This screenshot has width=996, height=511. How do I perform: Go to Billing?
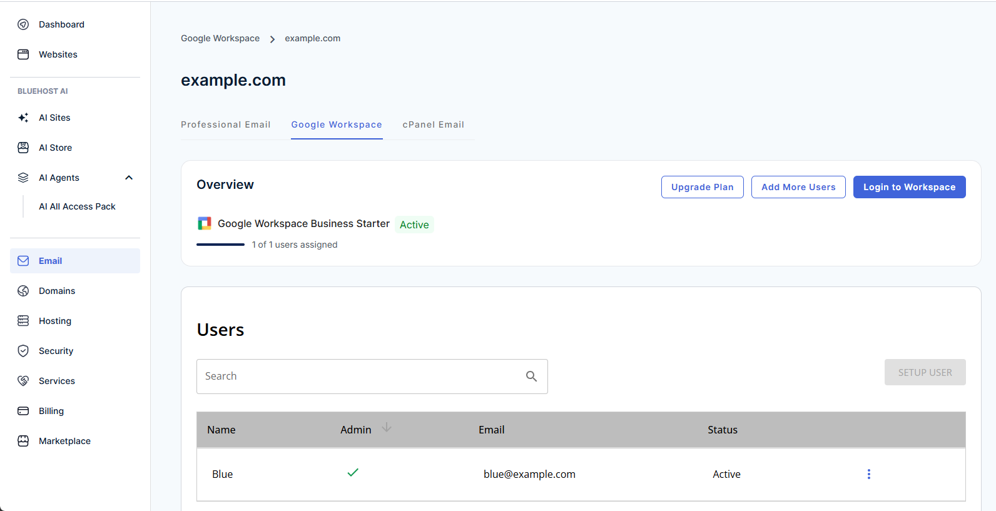click(51, 411)
